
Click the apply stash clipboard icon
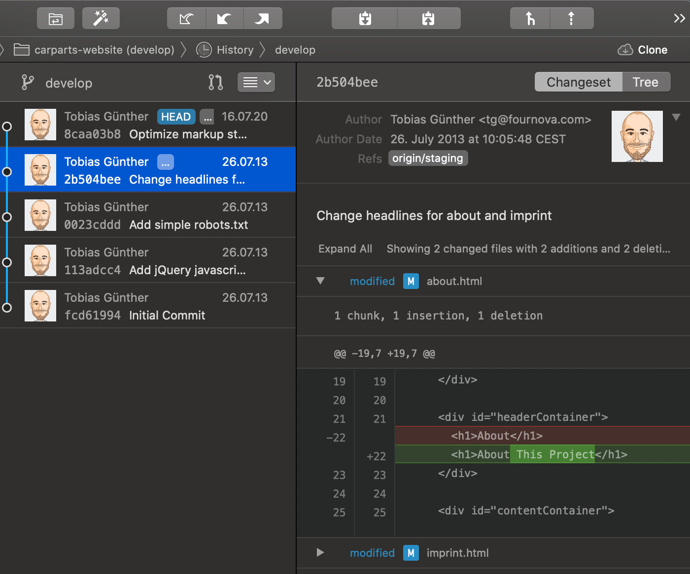pyautogui.click(x=428, y=18)
